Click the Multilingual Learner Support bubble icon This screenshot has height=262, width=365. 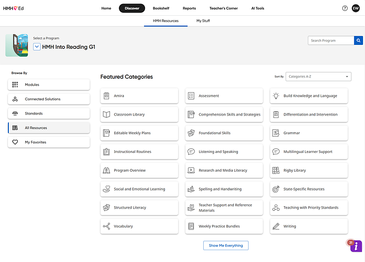[x=276, y=151]
